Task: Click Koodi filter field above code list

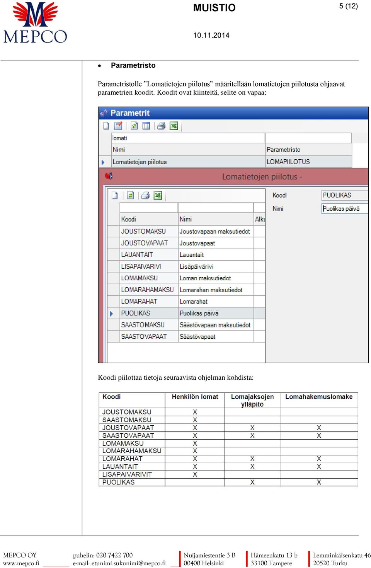Action: (x=148, y=208)
